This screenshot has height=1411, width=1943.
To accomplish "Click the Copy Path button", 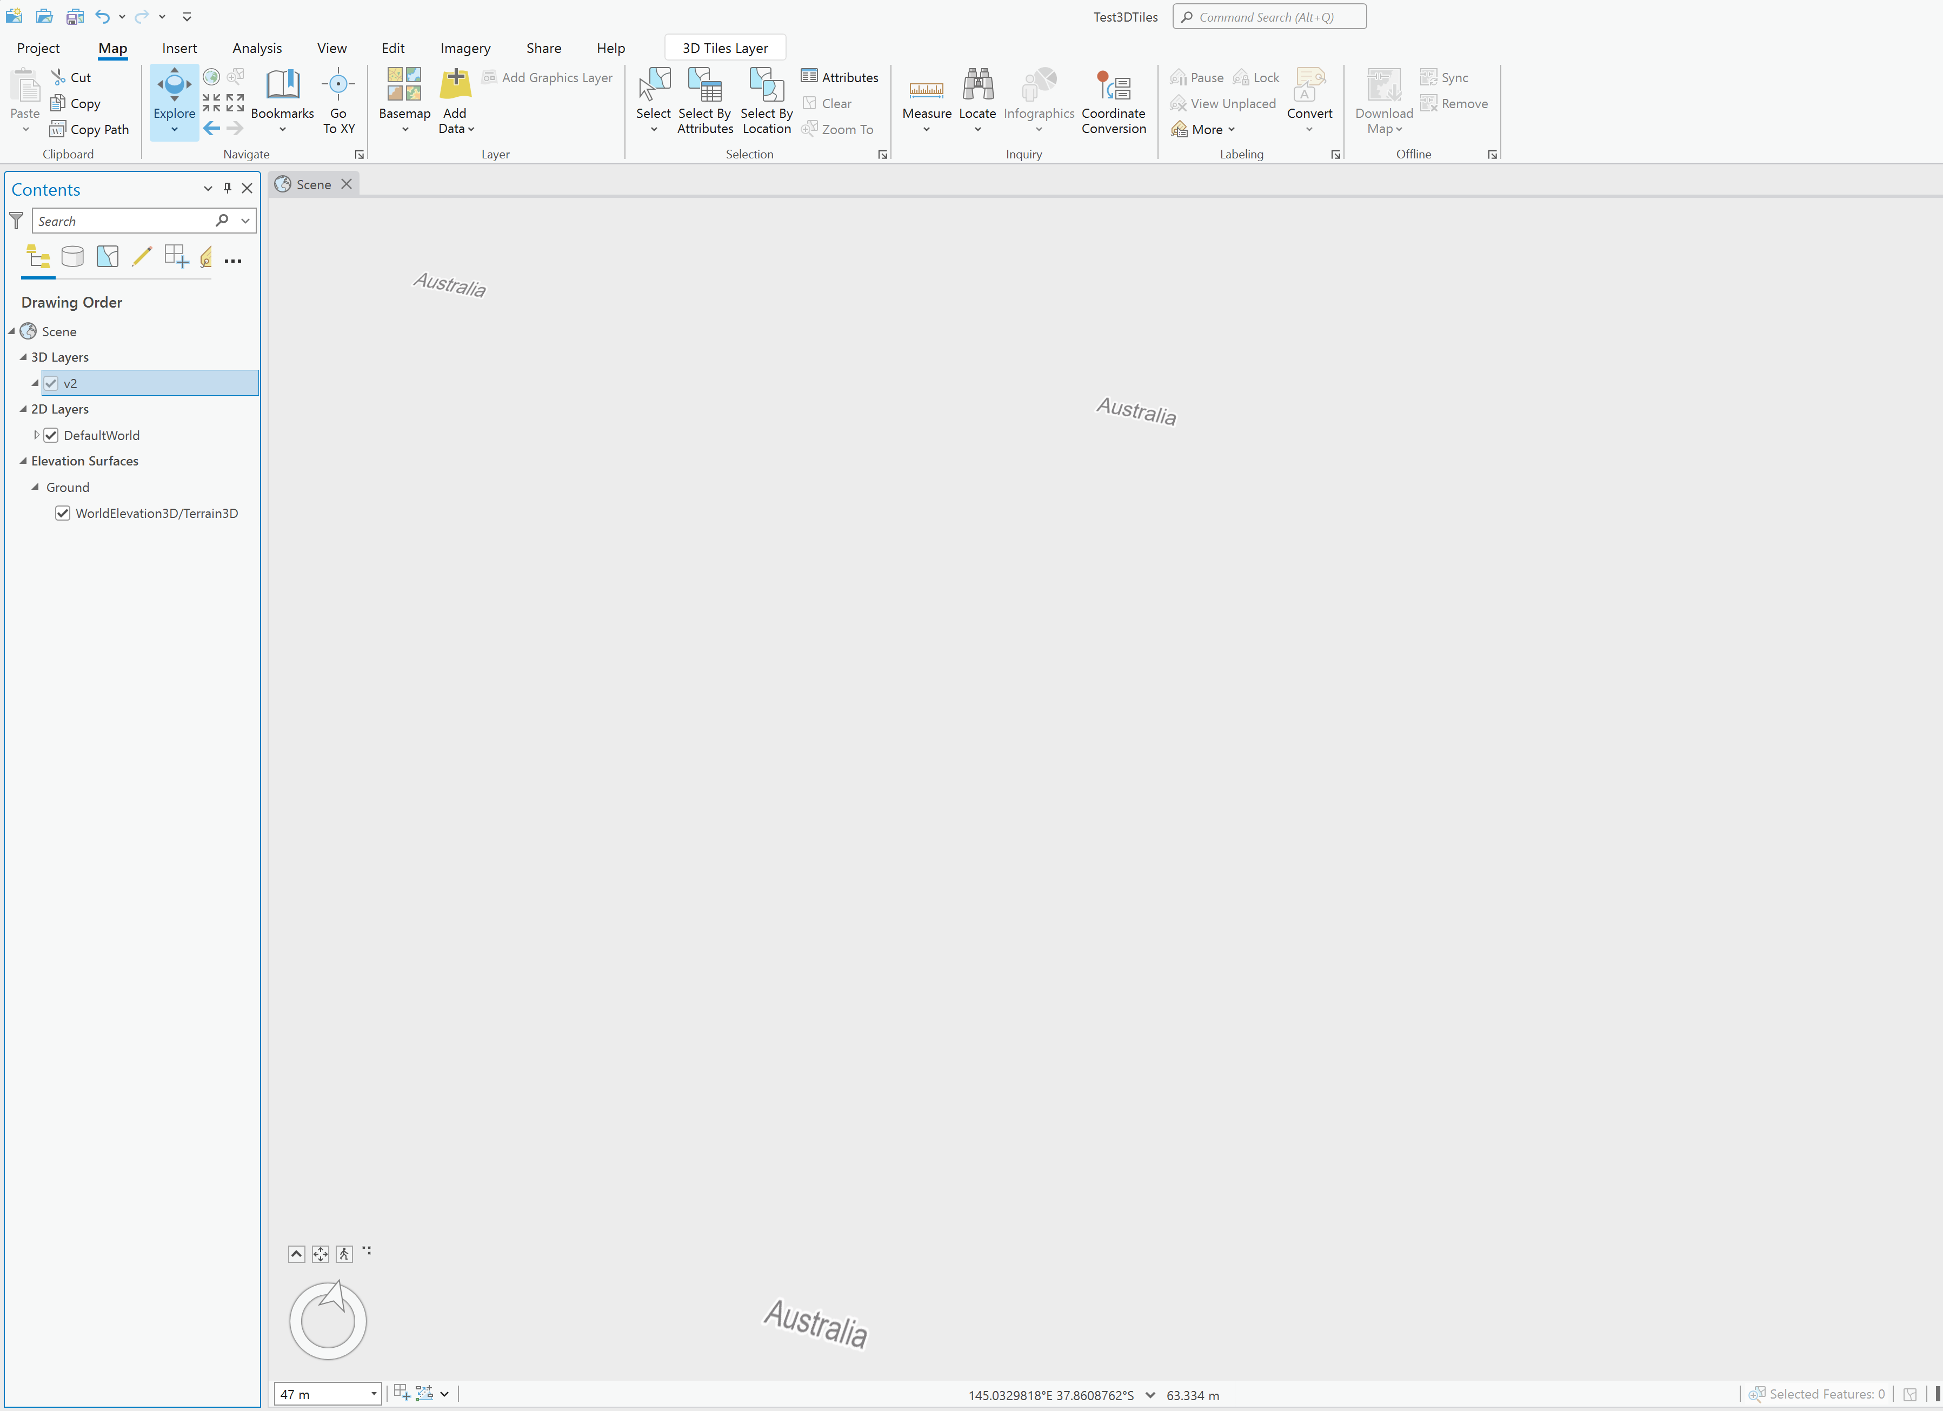I will point(90,129).
